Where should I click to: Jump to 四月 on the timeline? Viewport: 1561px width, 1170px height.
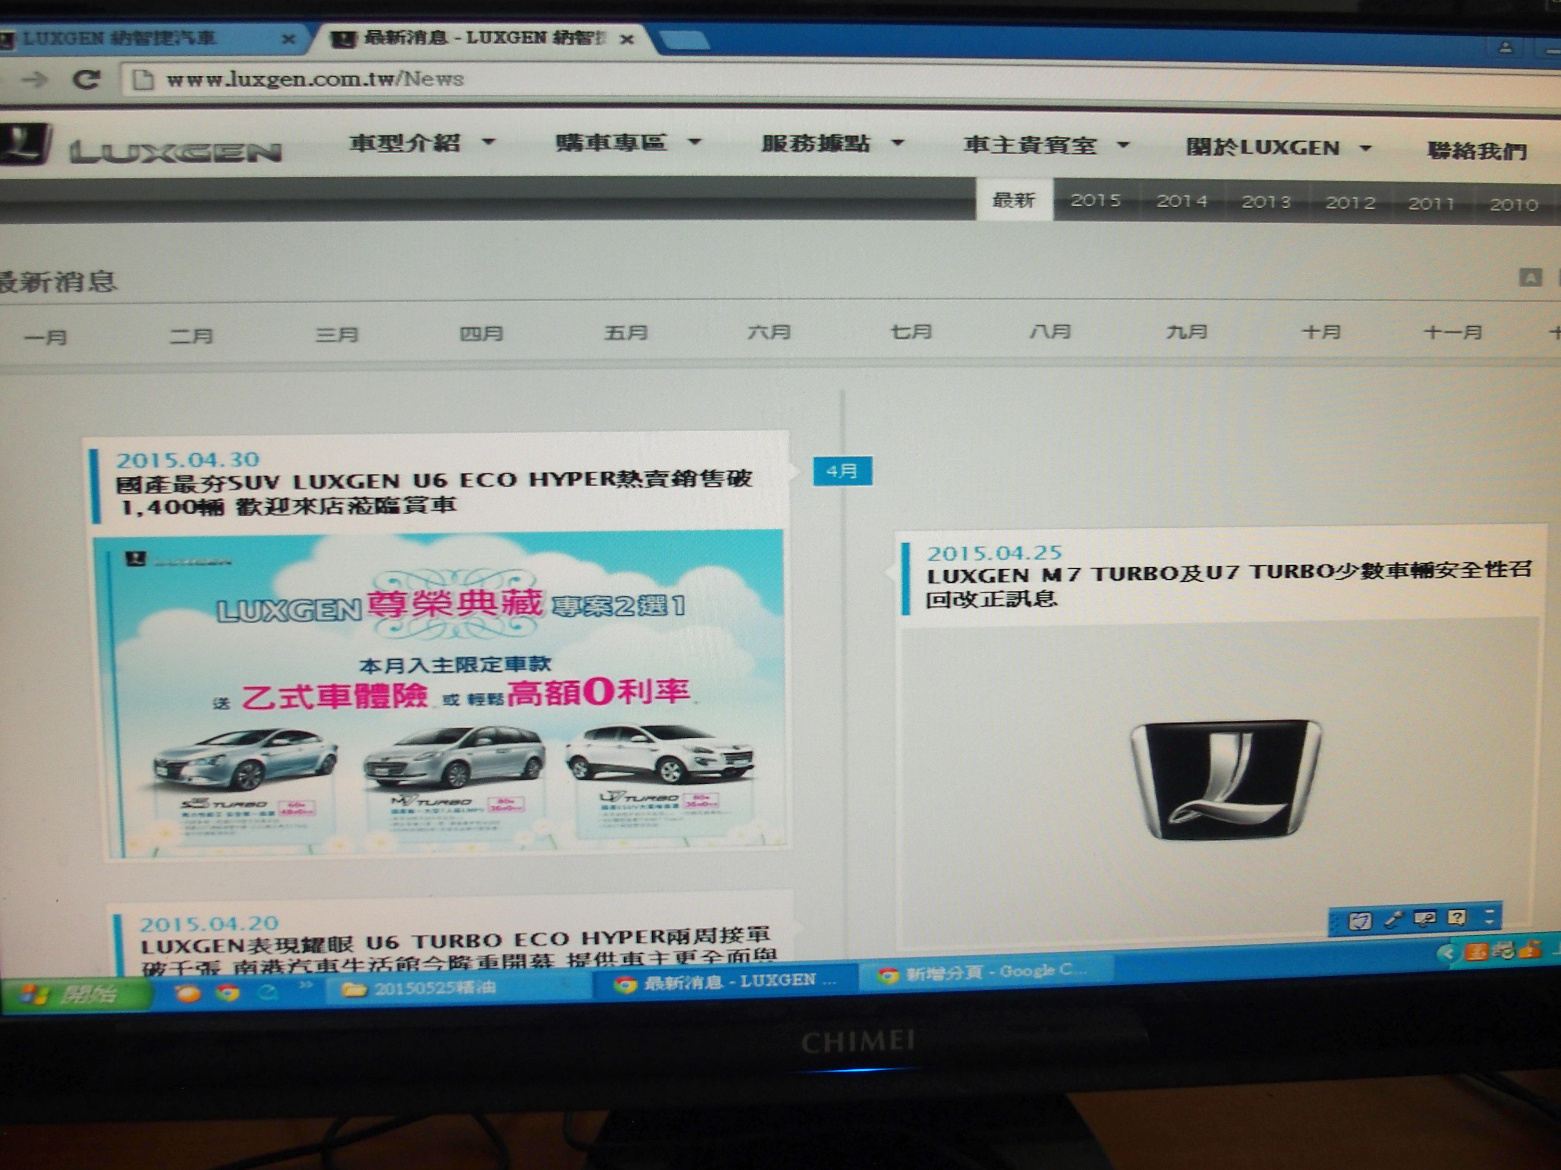(481, 333)
